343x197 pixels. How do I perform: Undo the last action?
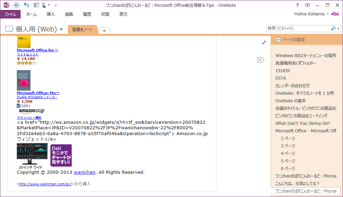pyautogui.click(x=26, y=5)
